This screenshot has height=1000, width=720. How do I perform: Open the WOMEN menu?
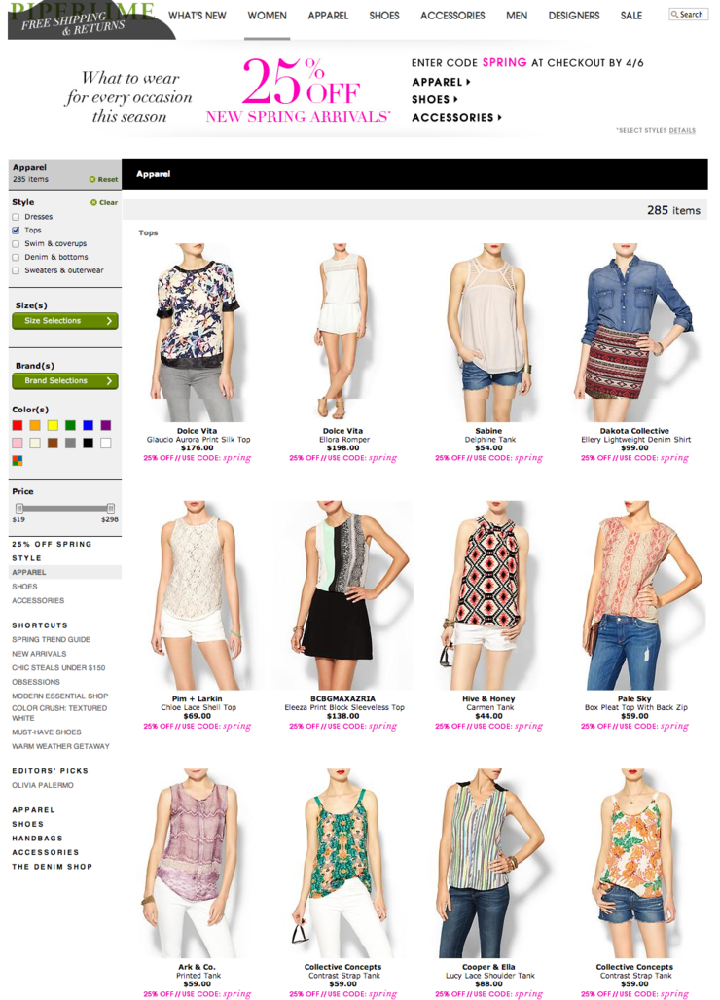click(x=268, y=16)
